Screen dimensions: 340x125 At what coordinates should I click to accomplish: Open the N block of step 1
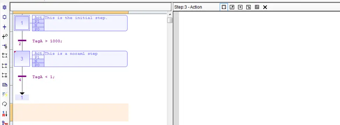point(38,25)
